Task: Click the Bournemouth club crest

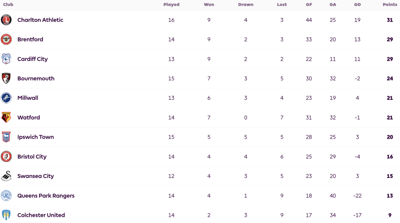Action: (x=6, y=78)
